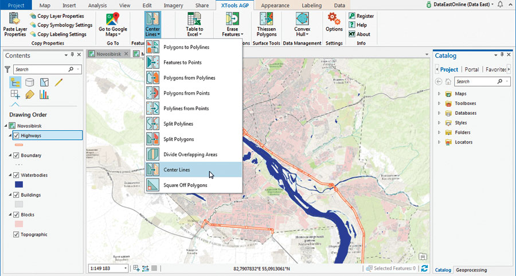Open Table to Excel tool
The width and height of the screenshot is (516, 276).
coord(194,25)
